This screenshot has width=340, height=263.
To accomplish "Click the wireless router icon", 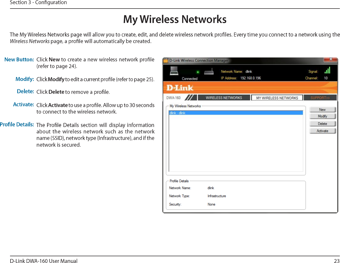I will (209, 72).
